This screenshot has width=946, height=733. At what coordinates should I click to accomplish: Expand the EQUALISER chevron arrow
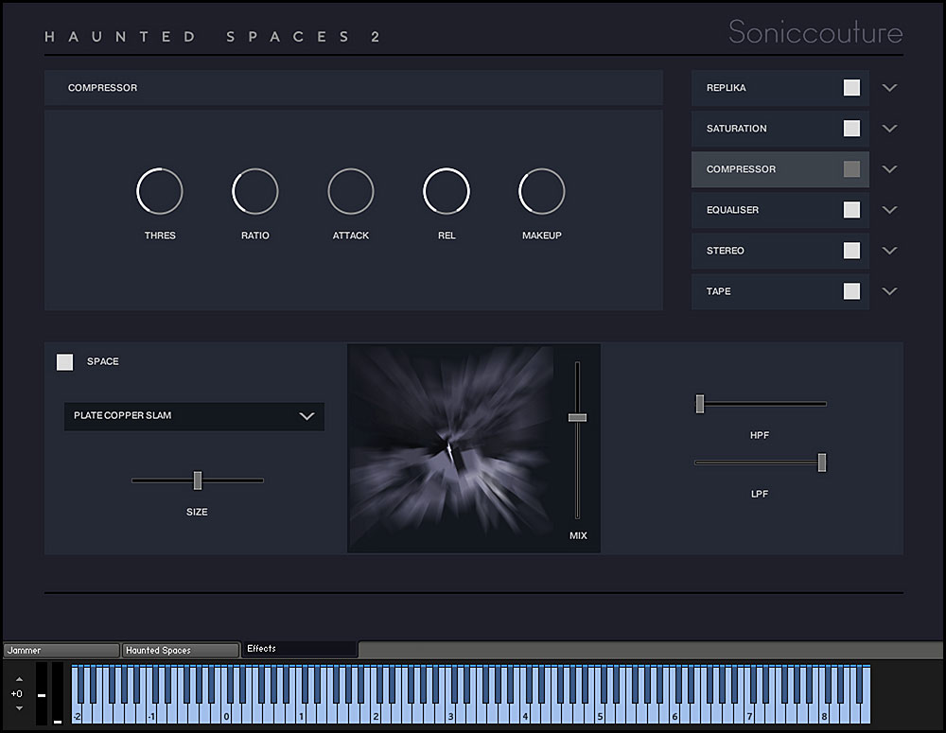pyautogui.click(x=889, y=210)
